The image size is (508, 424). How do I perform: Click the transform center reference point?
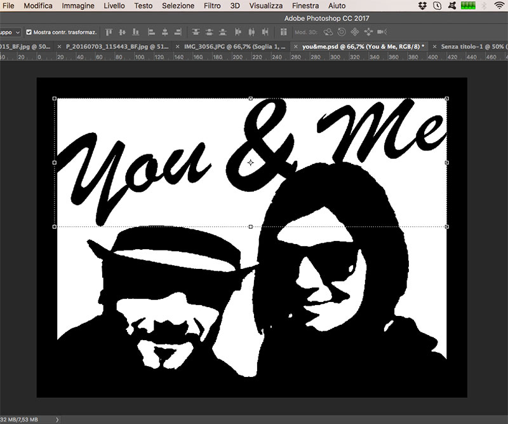pos(251,163)
